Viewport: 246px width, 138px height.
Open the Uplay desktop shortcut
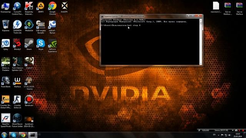coord(6,45)
